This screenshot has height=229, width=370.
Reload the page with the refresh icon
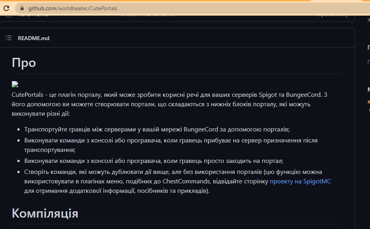(x=6, y=8)
